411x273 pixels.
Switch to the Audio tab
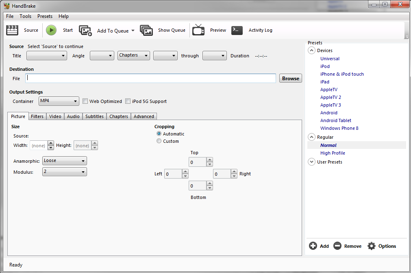74,116
